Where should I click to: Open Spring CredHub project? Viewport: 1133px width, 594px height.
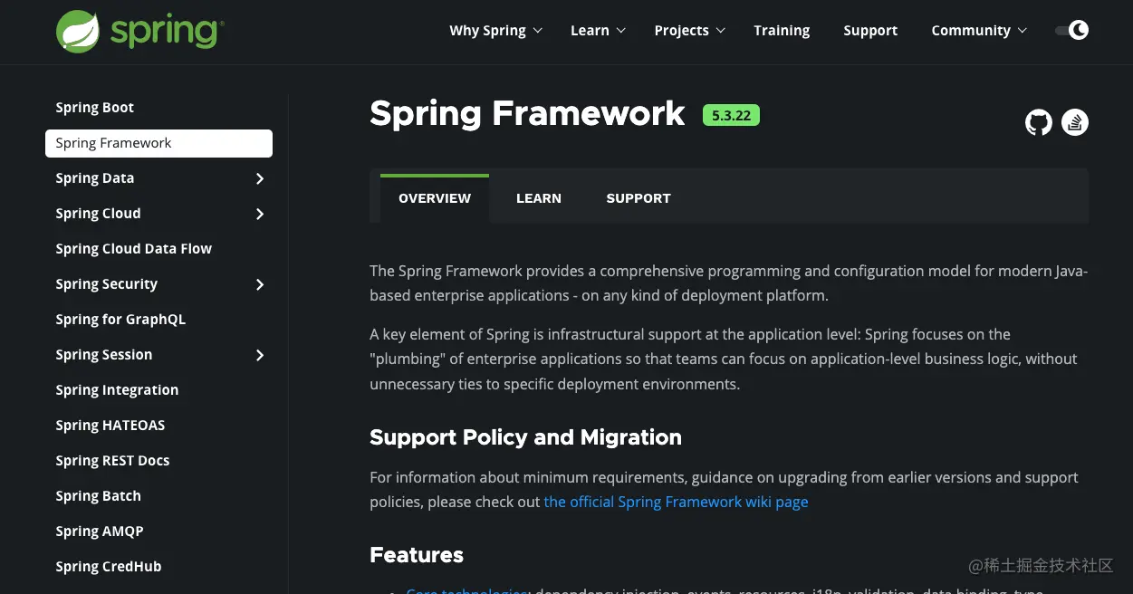pyautogui.click(x=108, y=567)
